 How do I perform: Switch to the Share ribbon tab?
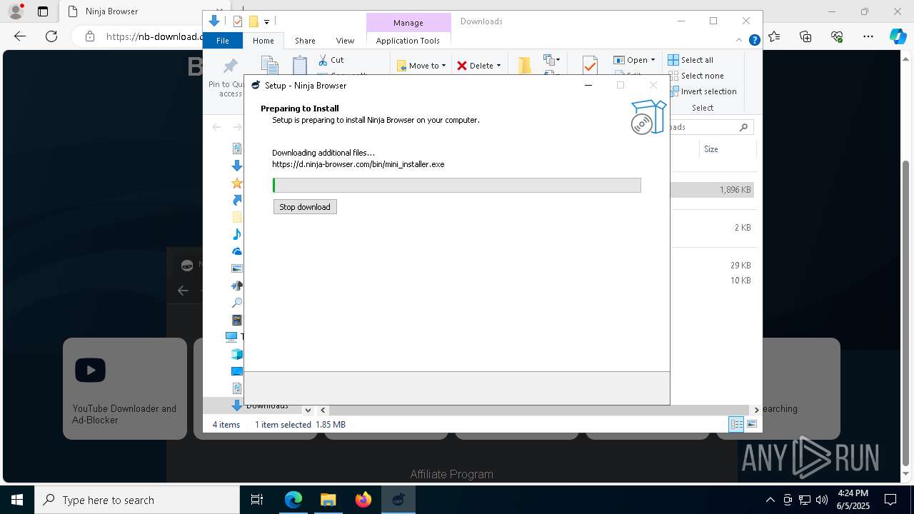coord(305,41)
